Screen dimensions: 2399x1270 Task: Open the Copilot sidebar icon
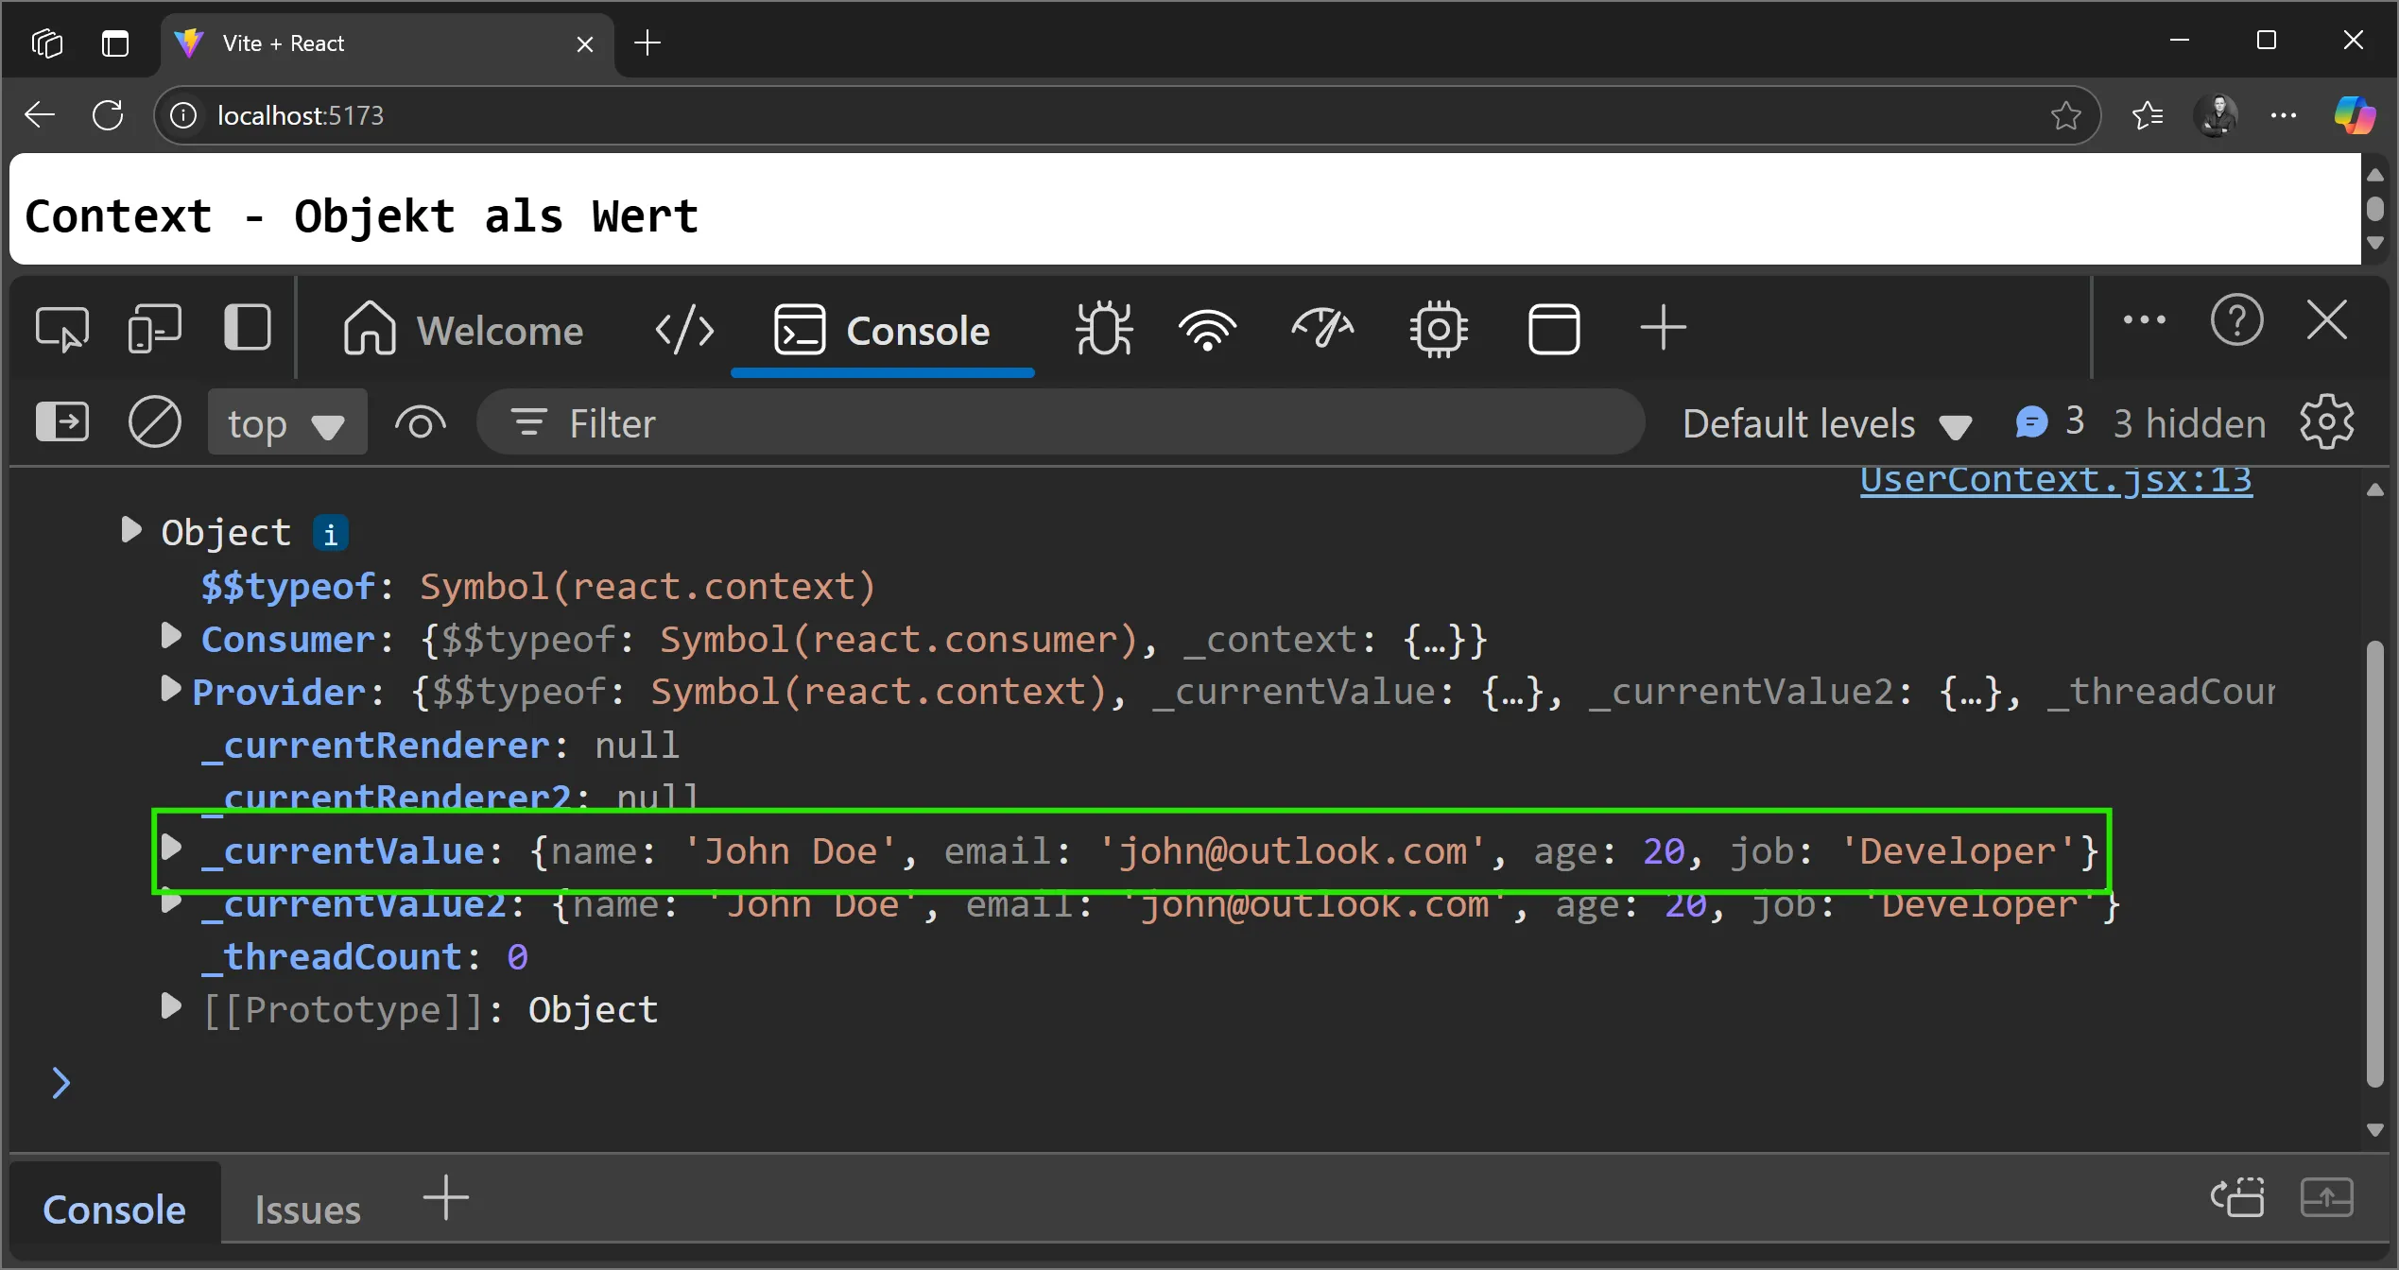click(x=2354, y=115)
